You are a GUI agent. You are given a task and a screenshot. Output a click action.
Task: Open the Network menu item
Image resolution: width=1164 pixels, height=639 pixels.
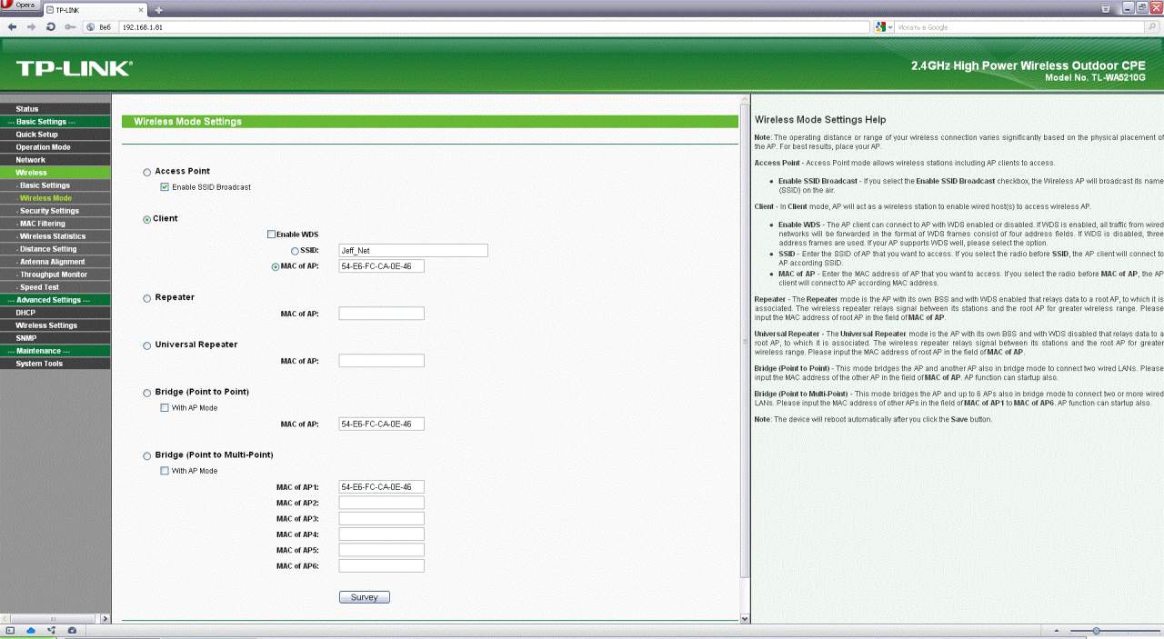55,160
